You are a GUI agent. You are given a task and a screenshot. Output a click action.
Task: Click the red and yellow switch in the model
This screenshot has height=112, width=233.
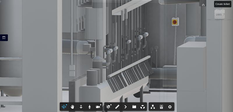click(x=175, y=22)
